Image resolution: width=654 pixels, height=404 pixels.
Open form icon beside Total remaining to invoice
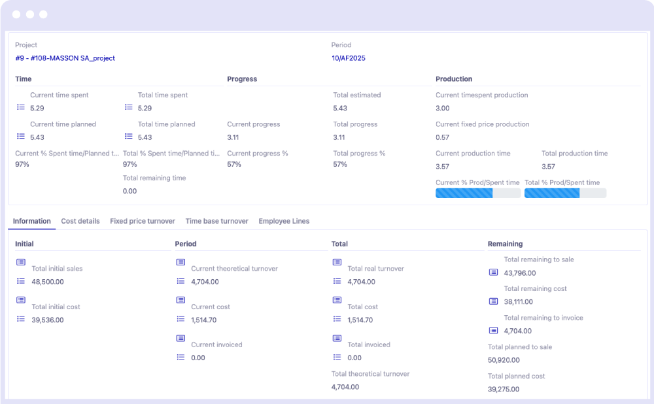coord(493,331)
